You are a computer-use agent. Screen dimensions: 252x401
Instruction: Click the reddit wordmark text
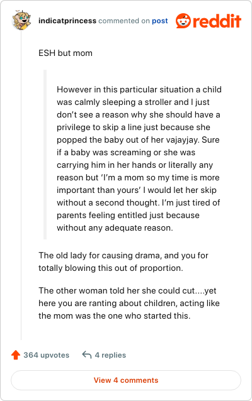coord(217,21)
